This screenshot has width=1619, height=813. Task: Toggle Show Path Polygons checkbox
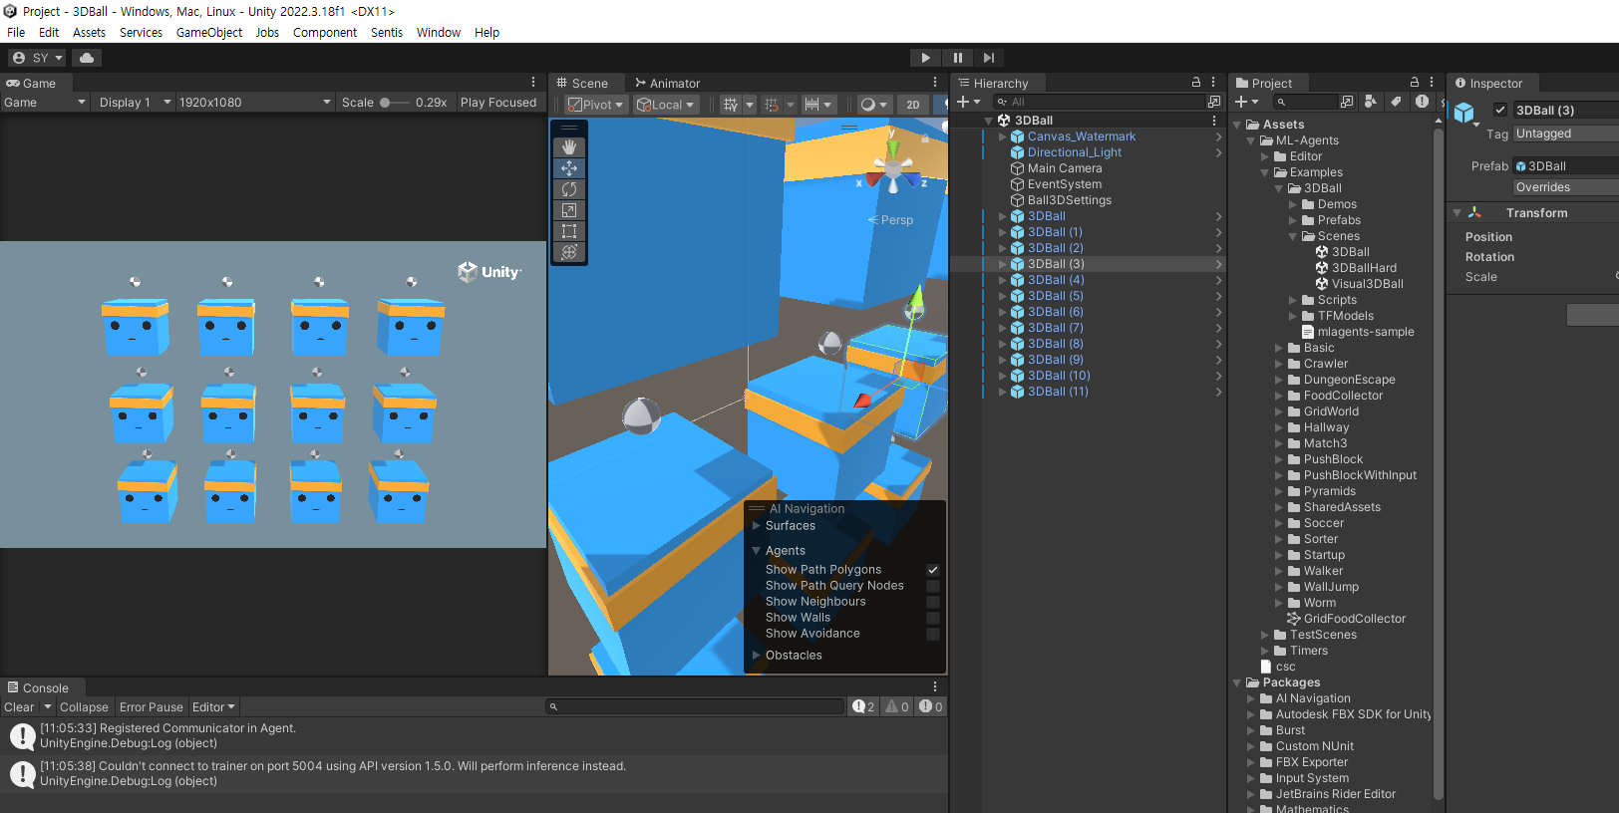click(x=933, y=570)
